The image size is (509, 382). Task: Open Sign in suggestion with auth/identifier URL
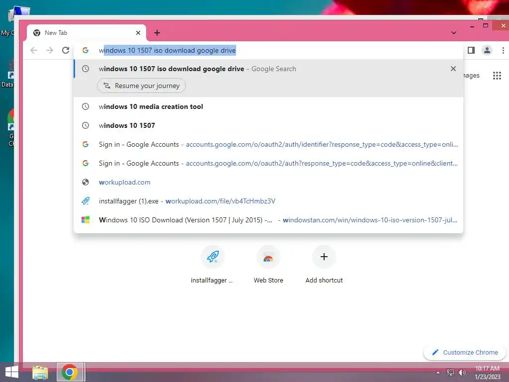pyautogui.click(x=268, y=144)
